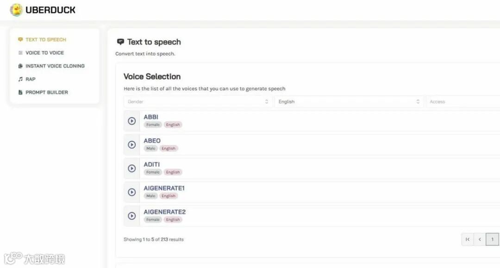Expand the English language dropdown

(349, 102)
